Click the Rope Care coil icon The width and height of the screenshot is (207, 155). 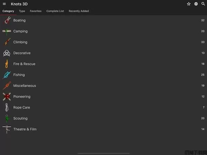[x=7, y=107]
